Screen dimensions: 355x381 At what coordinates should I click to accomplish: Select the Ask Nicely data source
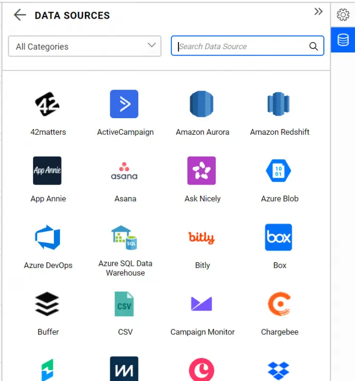click(202, 171)
